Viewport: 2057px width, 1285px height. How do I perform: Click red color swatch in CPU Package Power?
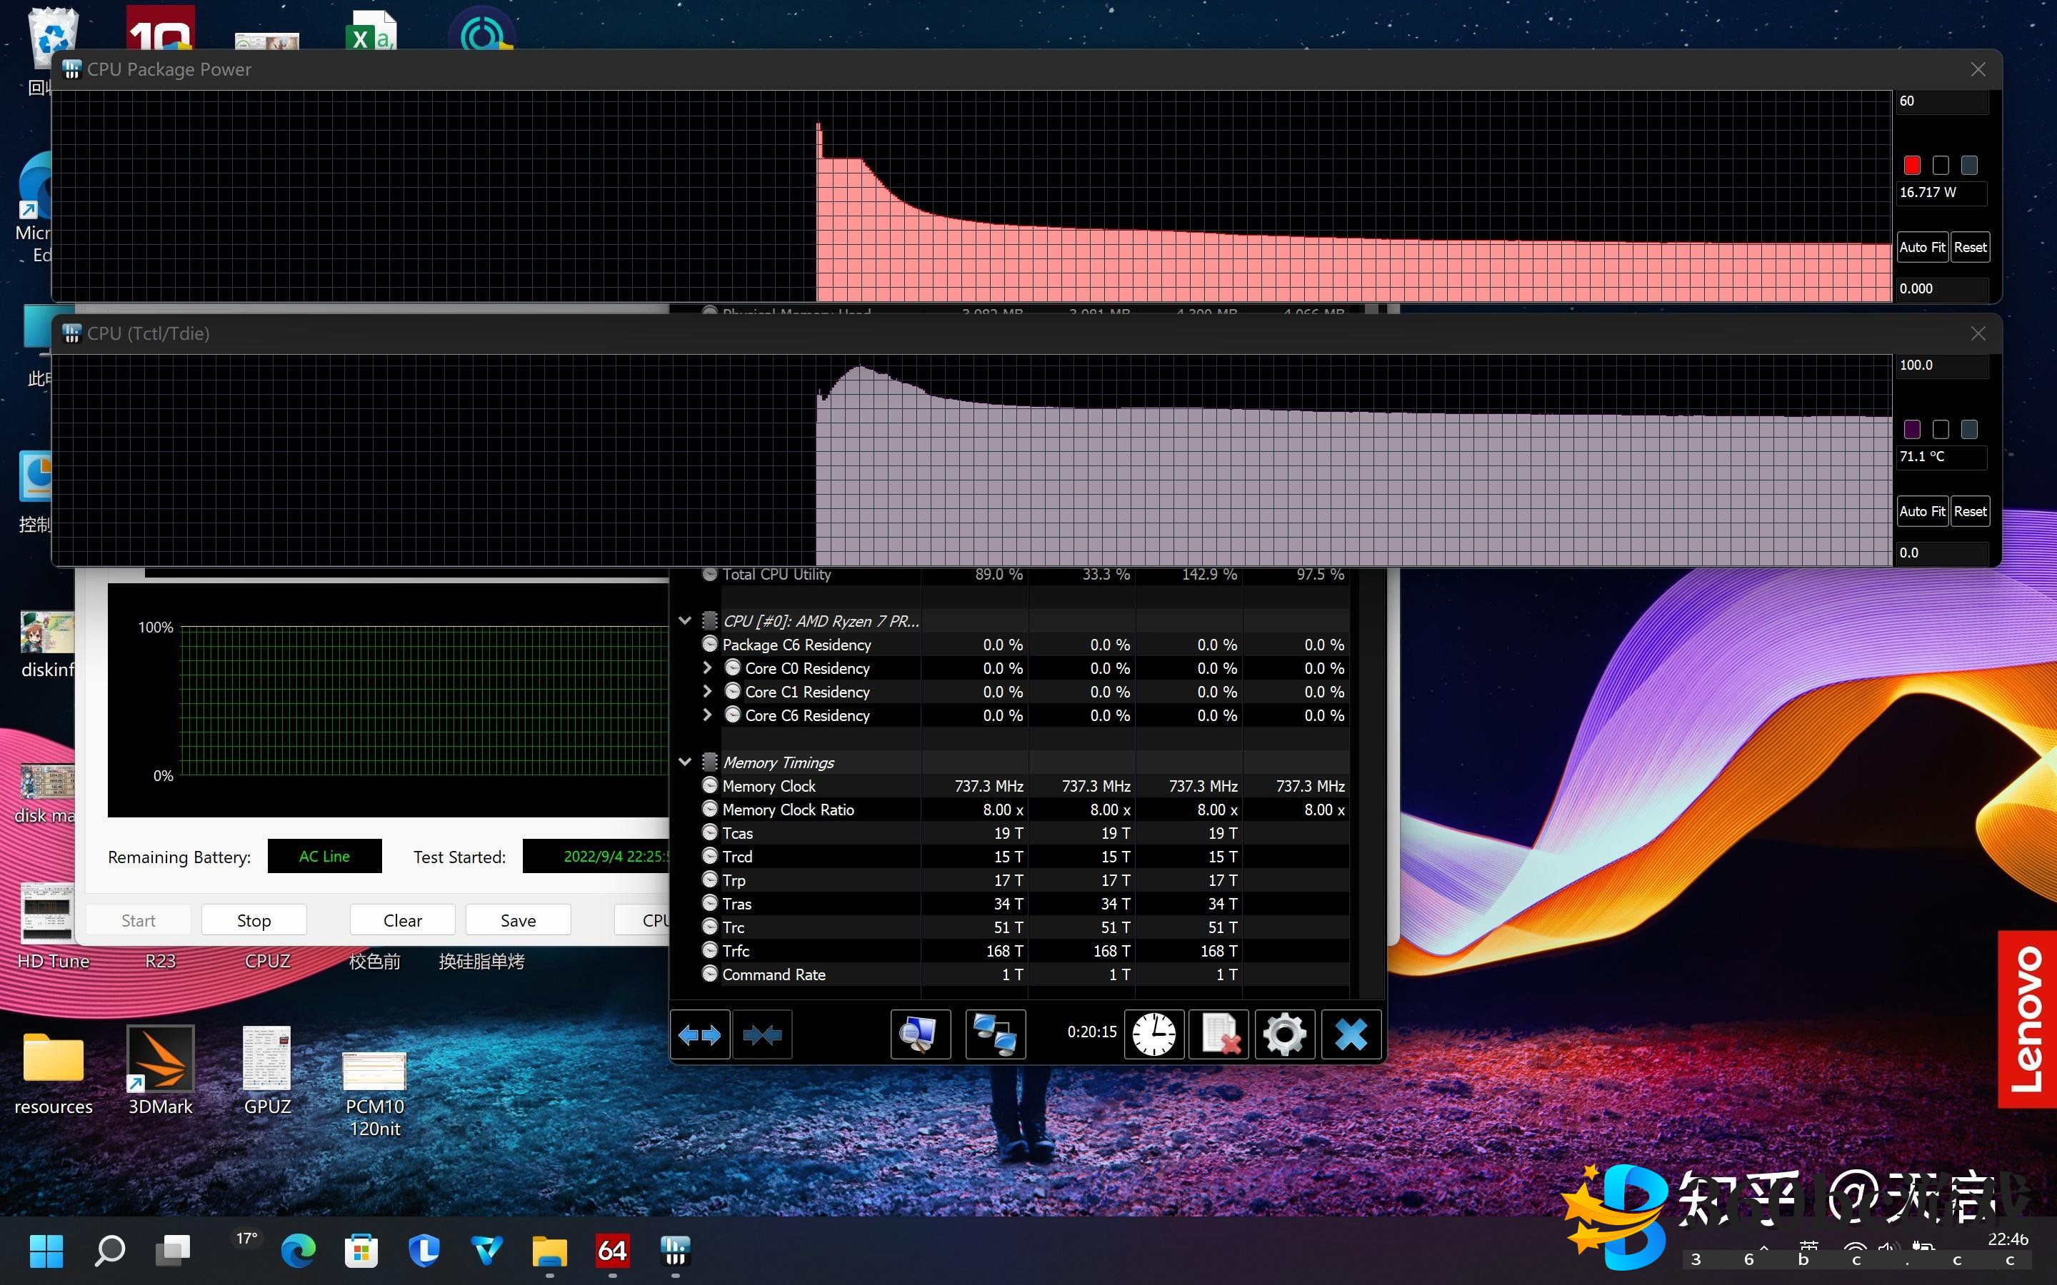(x=1911, y=165)
